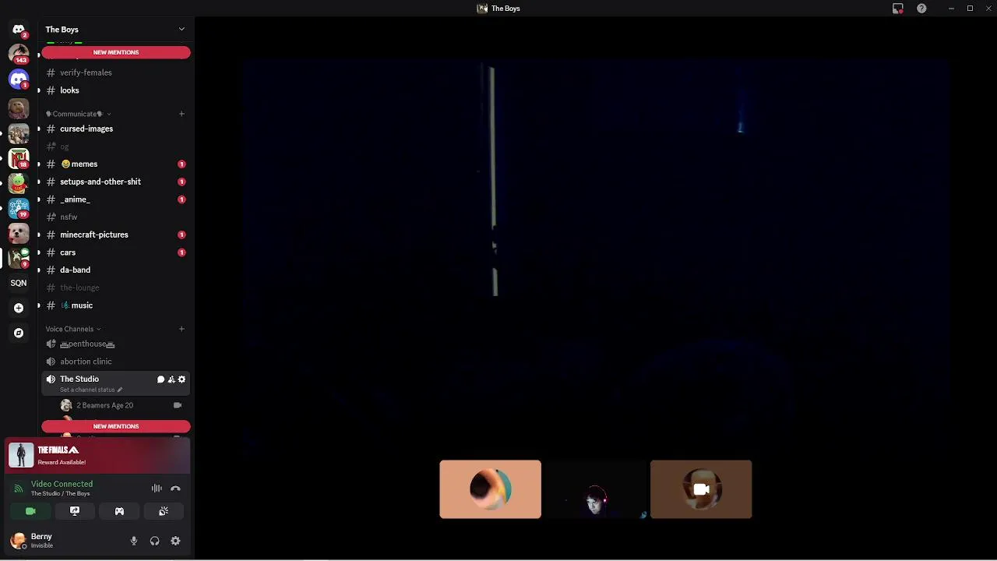The width and height of the screenshot is (997, 561).
Task: Collapse the Voice Channels category
Action: [x=72, y=329]
